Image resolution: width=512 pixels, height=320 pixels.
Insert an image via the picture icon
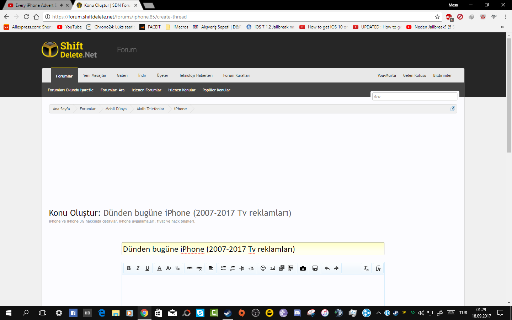pos(272,268)
